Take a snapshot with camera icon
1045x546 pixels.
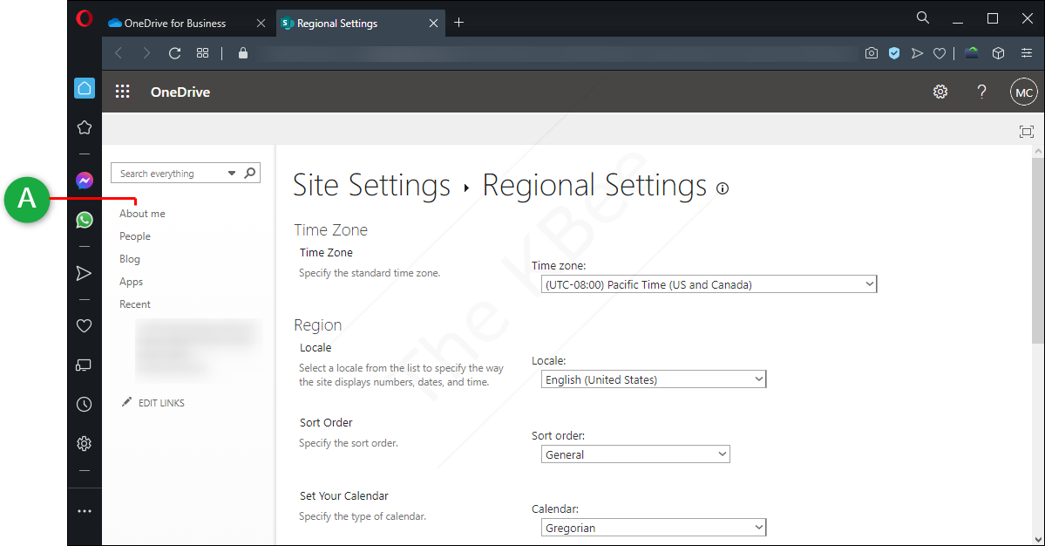(871, 53)
